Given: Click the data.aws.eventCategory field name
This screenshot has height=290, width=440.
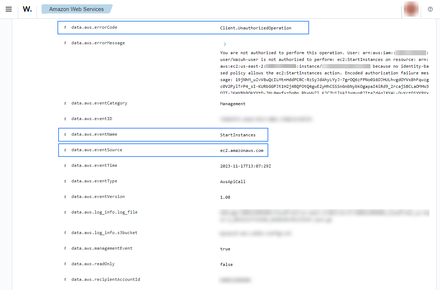Looking at the screenshot, I should coord(99,103).
